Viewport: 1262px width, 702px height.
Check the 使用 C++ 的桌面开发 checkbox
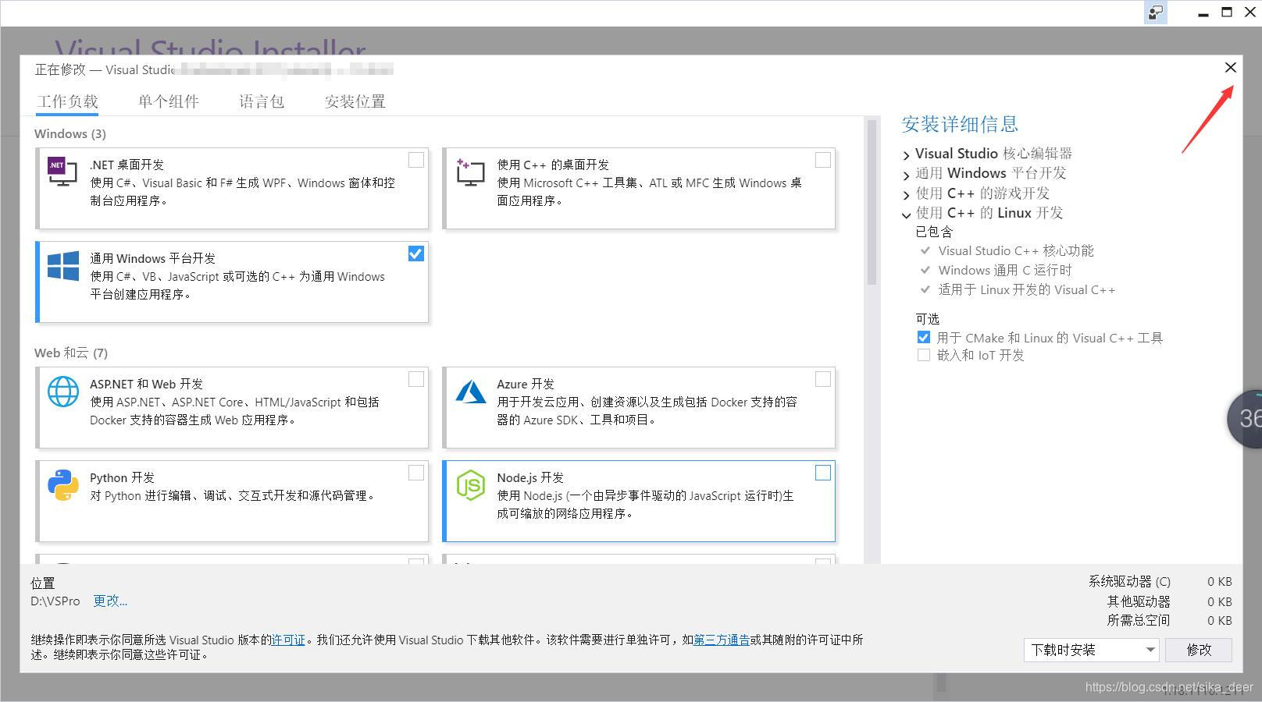[823, 160]
